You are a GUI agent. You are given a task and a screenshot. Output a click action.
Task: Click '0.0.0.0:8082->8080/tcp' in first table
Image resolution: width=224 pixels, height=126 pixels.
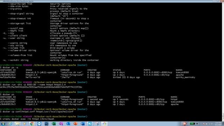pyautogui.click(x=158, y=72)
